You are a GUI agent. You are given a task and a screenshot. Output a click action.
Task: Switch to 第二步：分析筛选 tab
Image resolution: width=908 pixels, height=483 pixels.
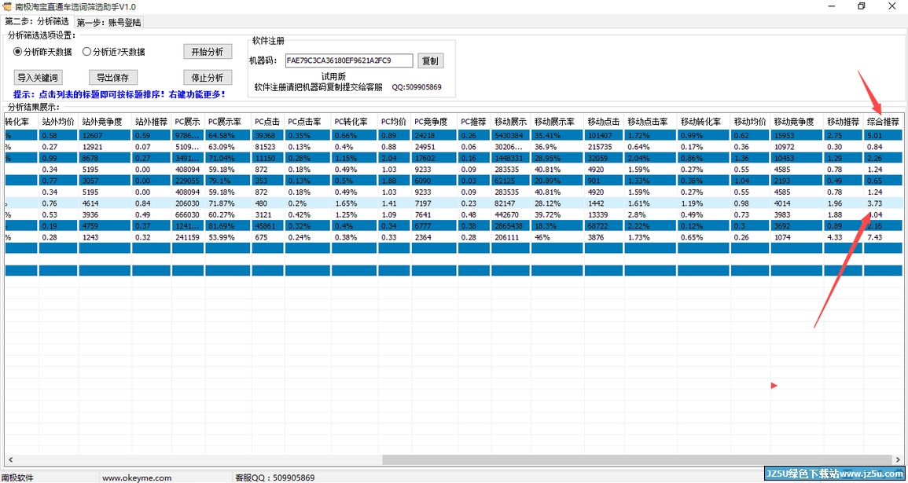tap(37, 22)
